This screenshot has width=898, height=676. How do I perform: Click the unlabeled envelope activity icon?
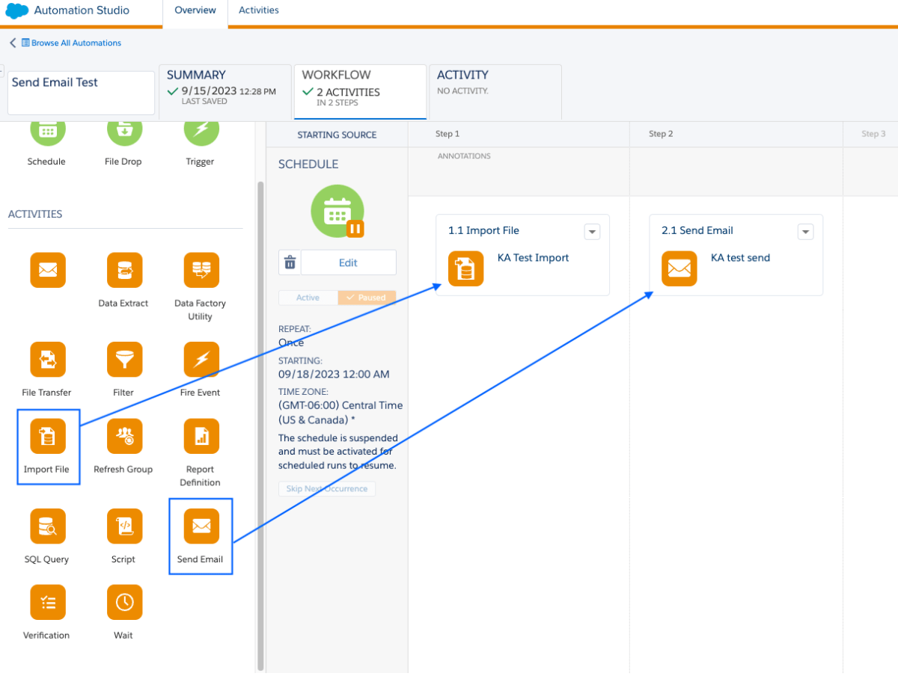pos(48,270)
